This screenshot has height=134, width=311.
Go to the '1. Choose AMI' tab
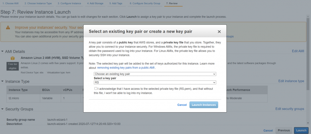pos(10,3)
